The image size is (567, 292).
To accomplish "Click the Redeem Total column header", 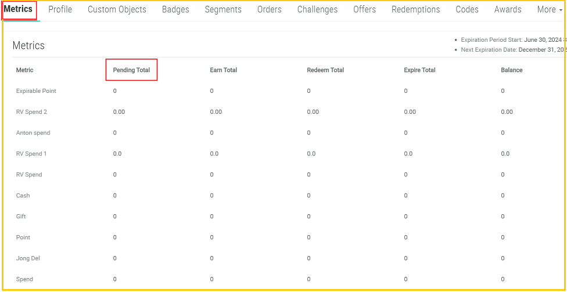I will pyautogui.click(x=325, y=70).
